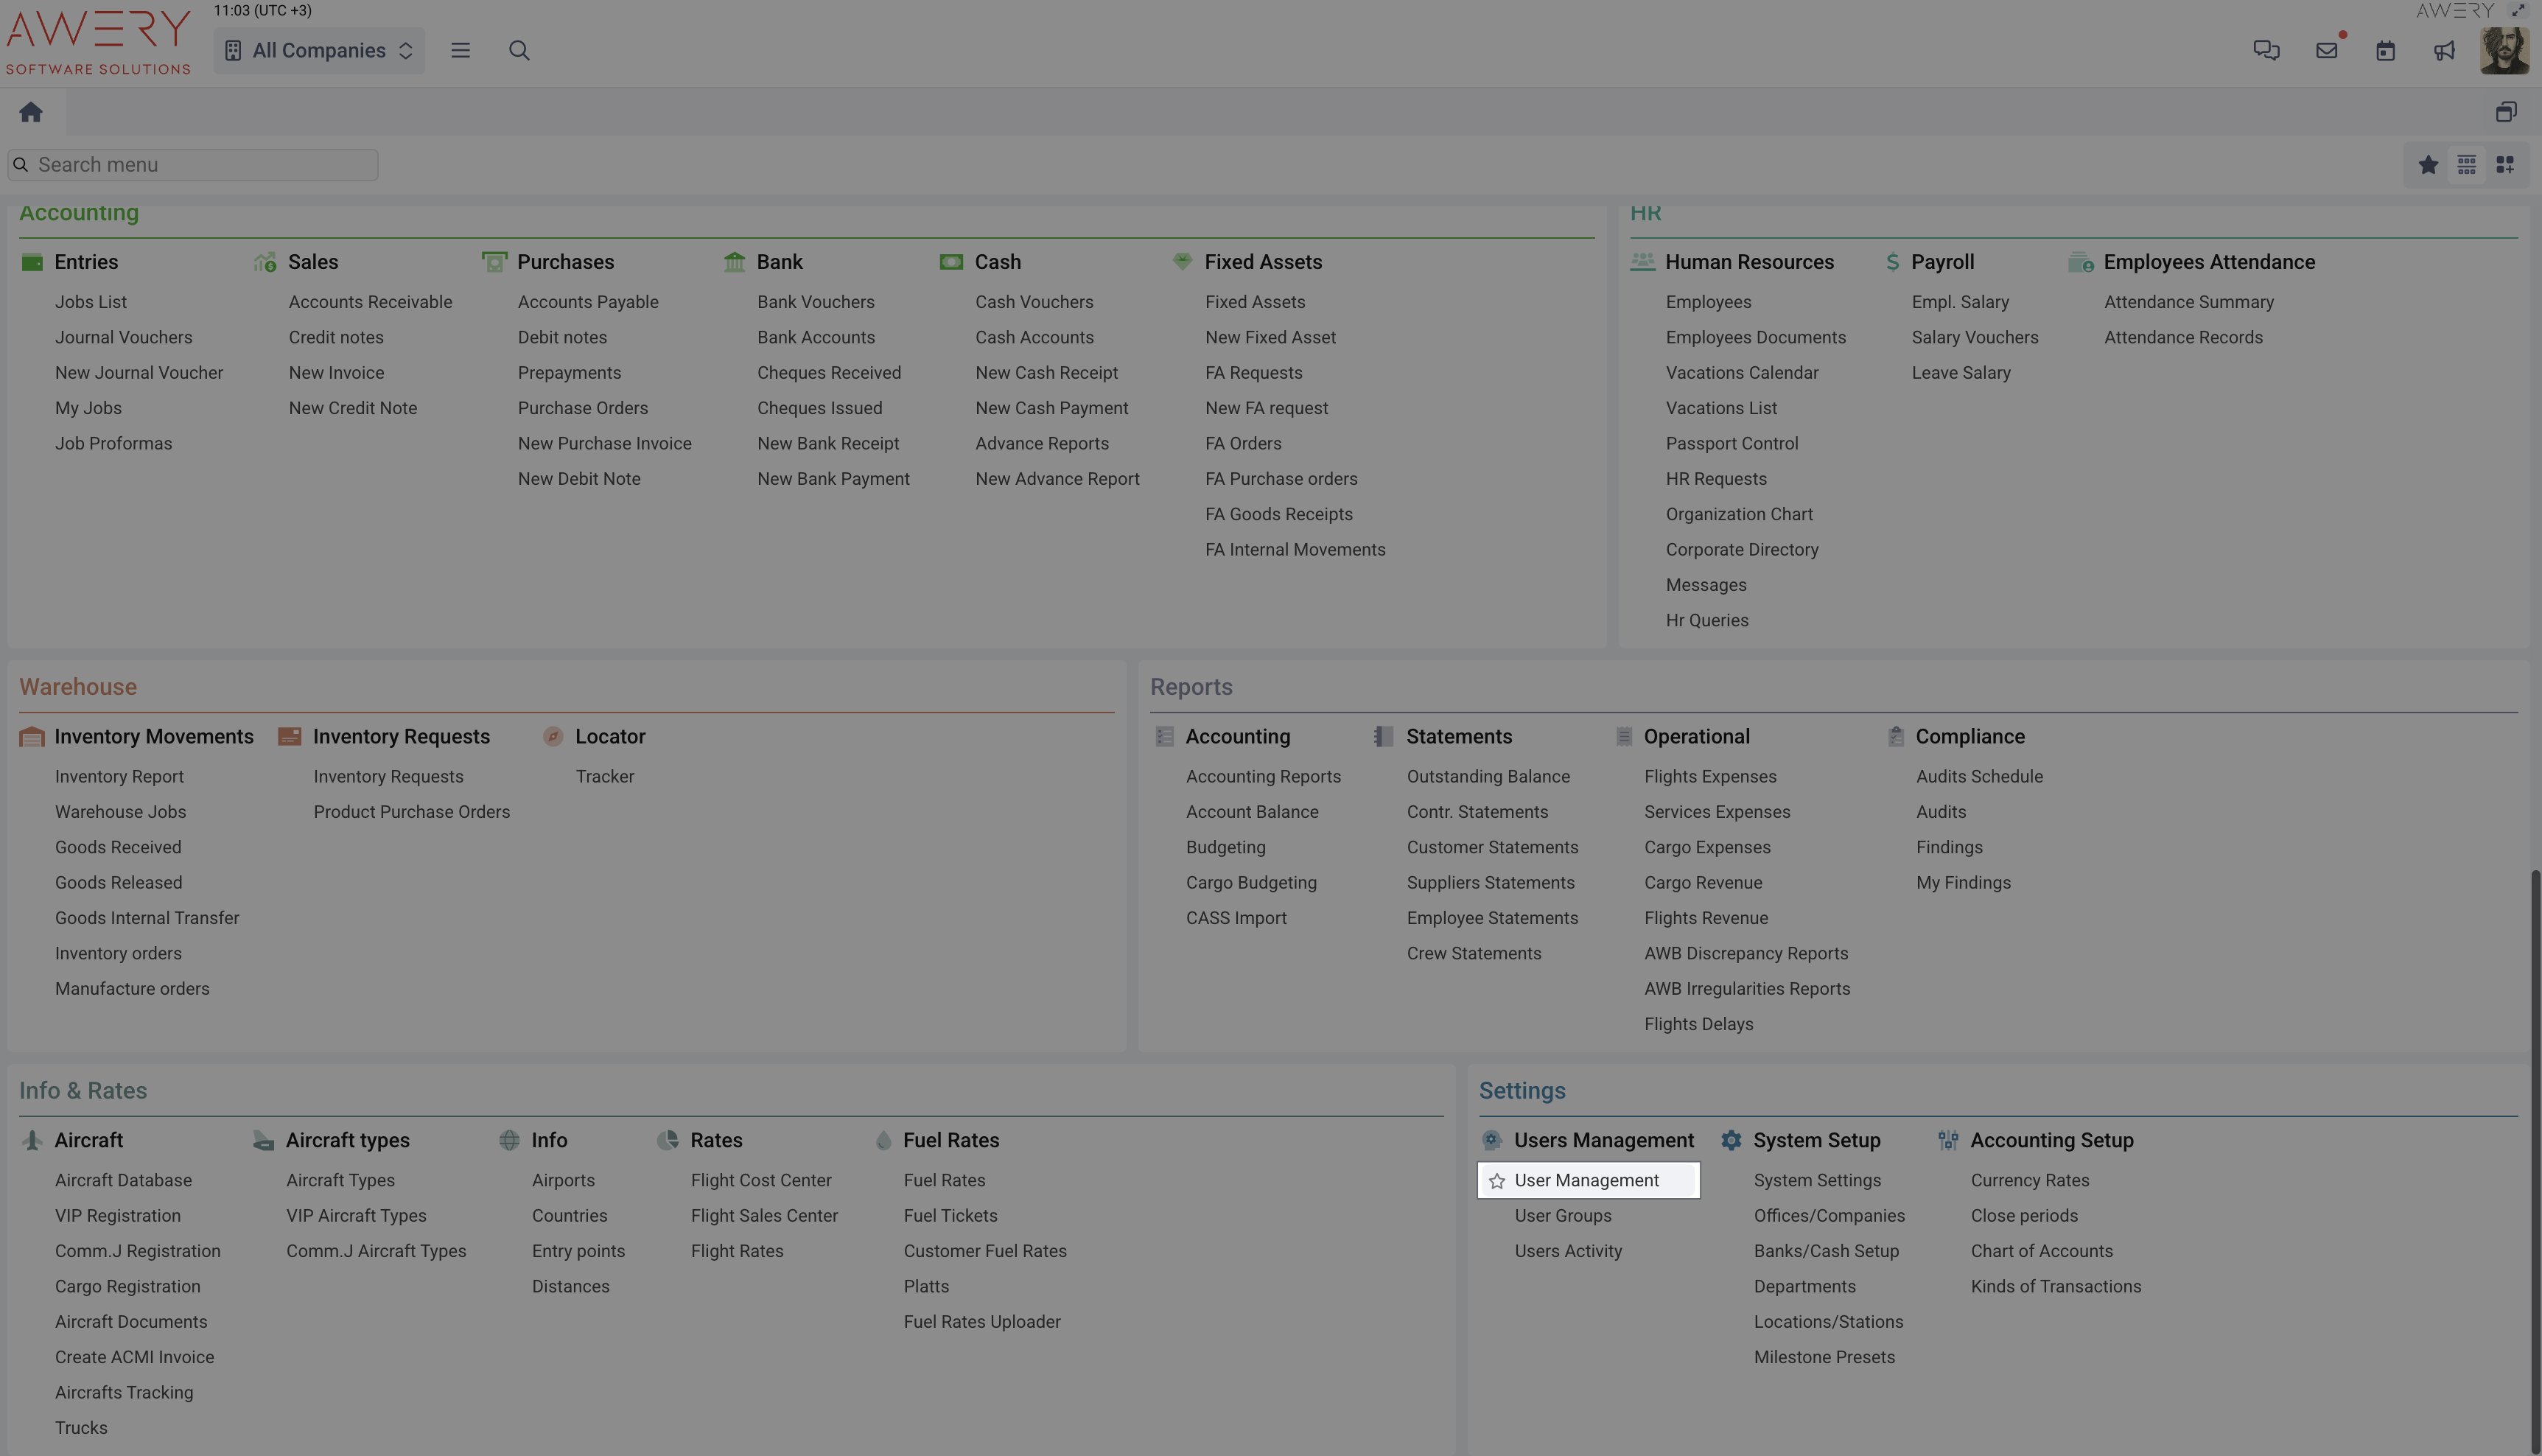Open the mail inbox icon
Image resolution: width=2542 pixels, height=1456 pixels.
point(2326,50)
